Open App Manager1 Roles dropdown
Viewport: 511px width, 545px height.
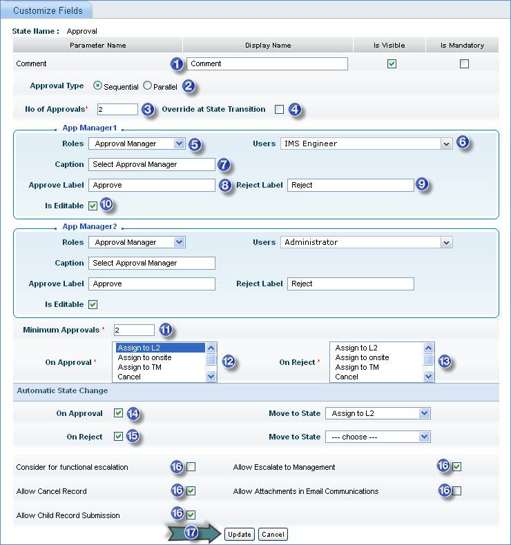coord(179,144)
